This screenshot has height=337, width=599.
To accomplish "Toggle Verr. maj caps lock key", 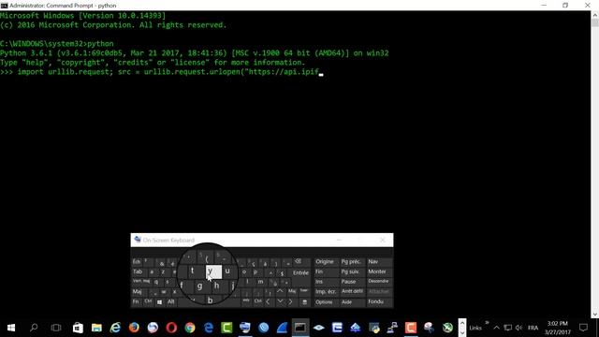I will [x=141, y=282].
